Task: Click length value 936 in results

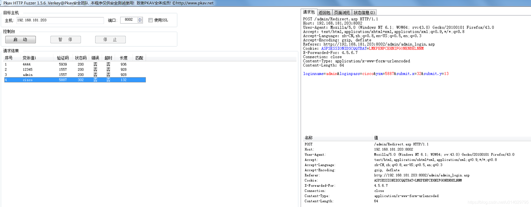Action: tap(124, 64)
